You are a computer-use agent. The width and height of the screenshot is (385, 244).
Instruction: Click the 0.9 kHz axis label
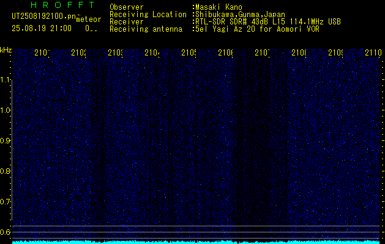pyautogui.click(x=6, y=140)
